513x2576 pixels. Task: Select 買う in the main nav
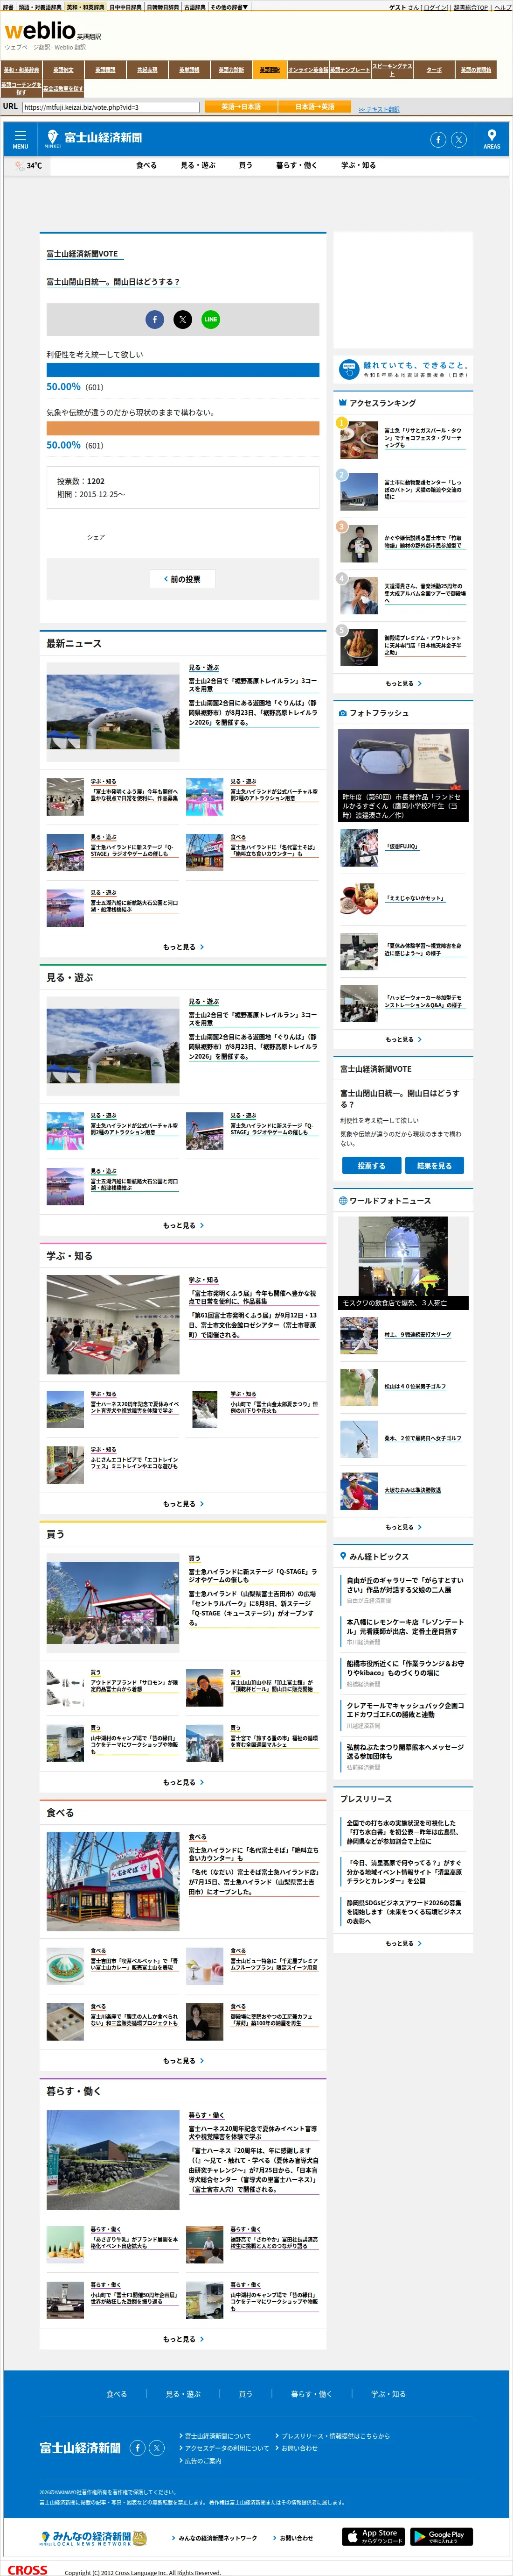(x=245, y=166)
